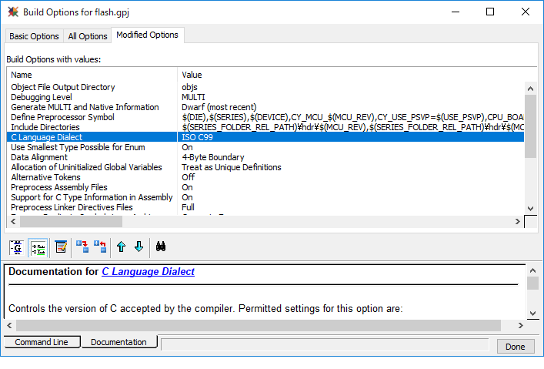The width and height of the screenshot is (544, 369).
Task: Select the Debugging Level option row
Action: tap(265, 97)
